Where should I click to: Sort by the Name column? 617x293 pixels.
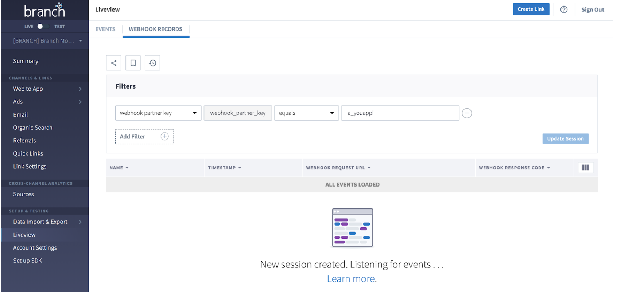(x=119, y=168)
